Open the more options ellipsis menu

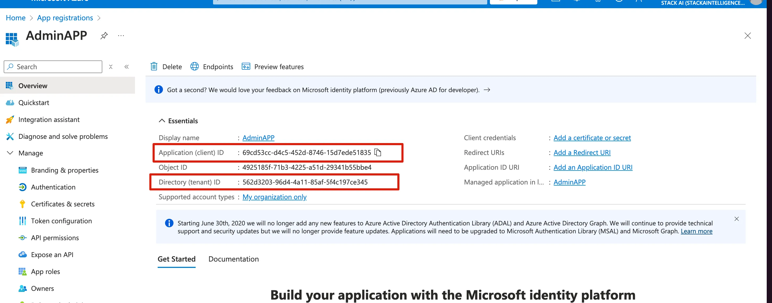(121, 36)
